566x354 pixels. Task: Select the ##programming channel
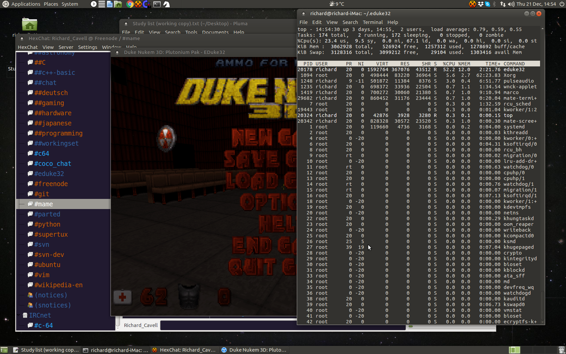pos(58,133)
